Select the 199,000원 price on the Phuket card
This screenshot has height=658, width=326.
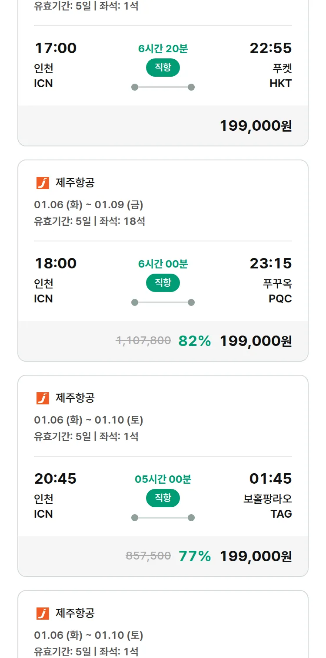click(256, 126)
